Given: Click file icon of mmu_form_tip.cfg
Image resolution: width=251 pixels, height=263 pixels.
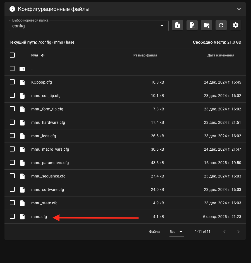Looking at the screenshot, I should (22, 109).
